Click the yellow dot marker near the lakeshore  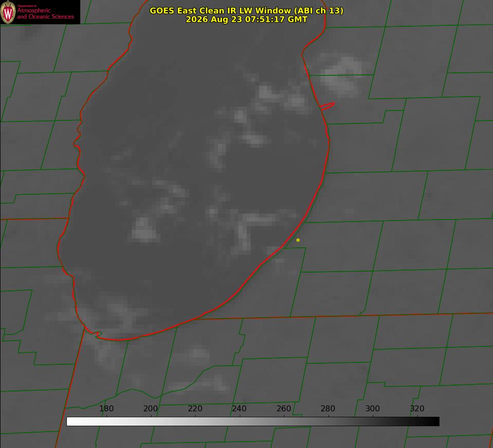pos(298,240)
